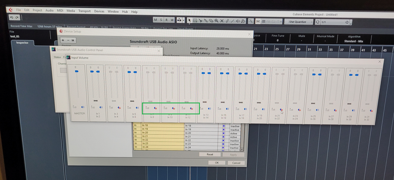The height and width of the screenshot is (180, 394).
Task: Mute the In 5/In 6 channel speaker
Action: 137,108
